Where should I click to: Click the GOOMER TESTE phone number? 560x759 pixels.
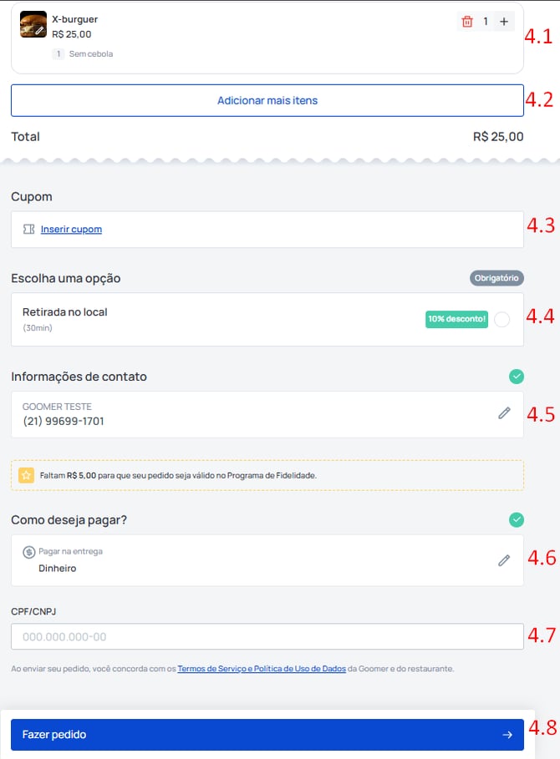(64, 421)
